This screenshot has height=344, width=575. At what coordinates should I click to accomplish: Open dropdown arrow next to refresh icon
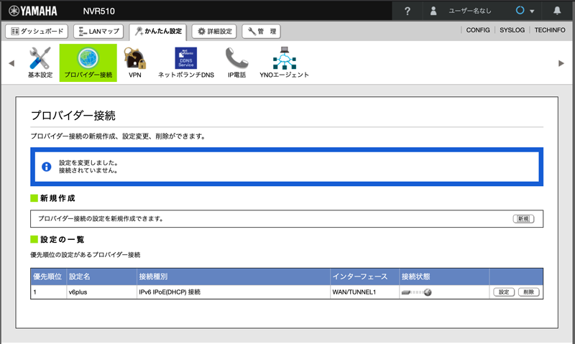[x=532, y=11]
